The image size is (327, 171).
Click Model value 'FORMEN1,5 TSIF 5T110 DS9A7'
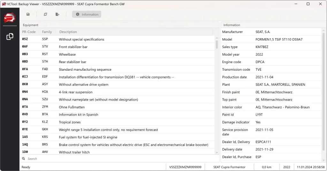[x=279, y=39]
